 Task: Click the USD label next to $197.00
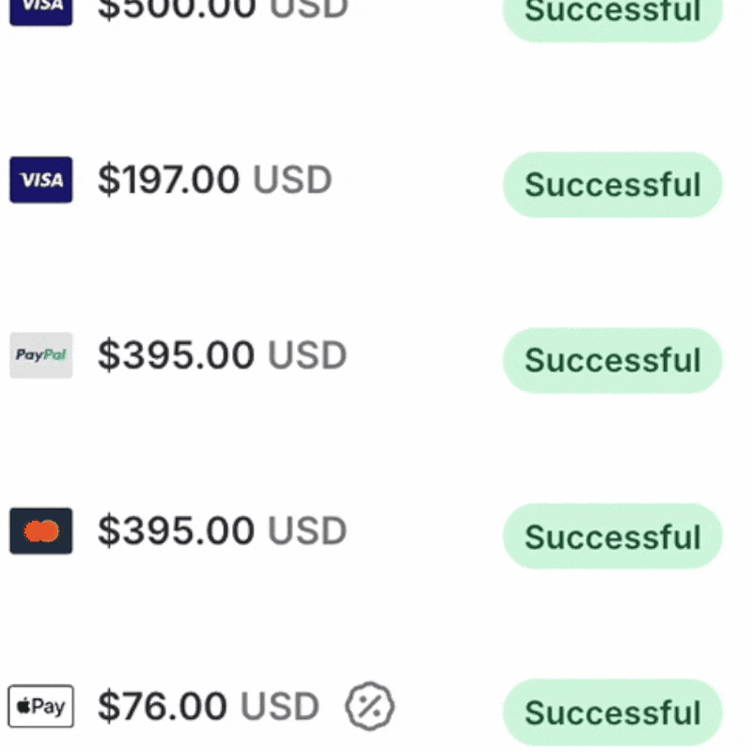click(x=292, y=180)
